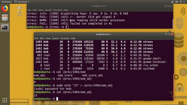Screen dimensions: 187x105
Task: Click the 'stress -m 9' command text
Action: [x=58, y=27]
